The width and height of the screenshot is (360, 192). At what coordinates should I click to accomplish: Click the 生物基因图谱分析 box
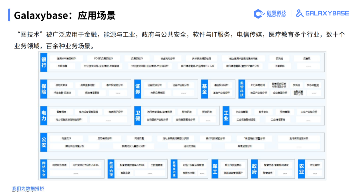pyautogui.click(x=186, y=119)
